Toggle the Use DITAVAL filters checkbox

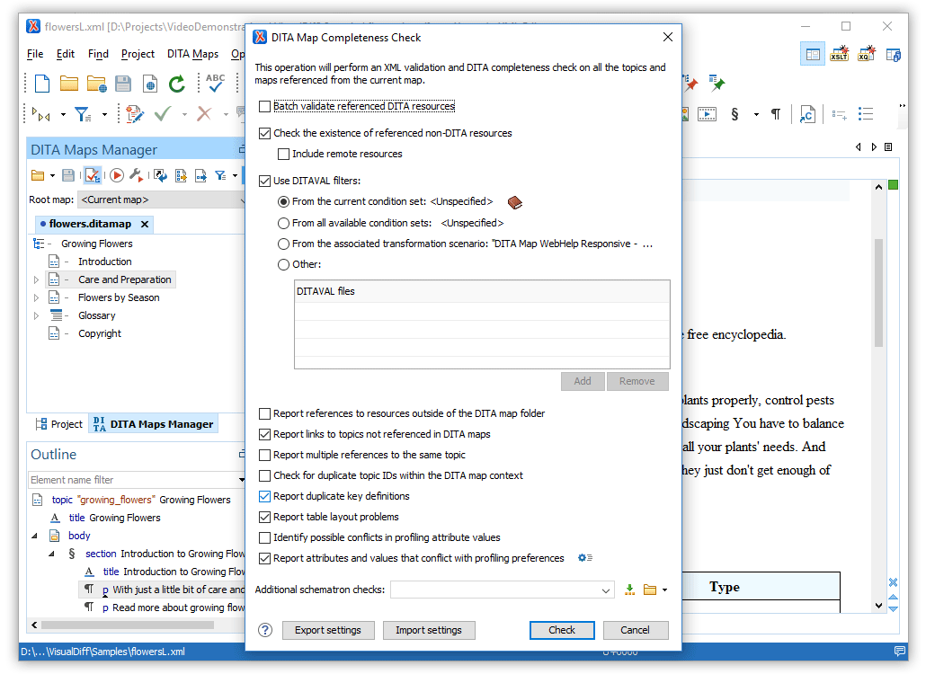264,182
